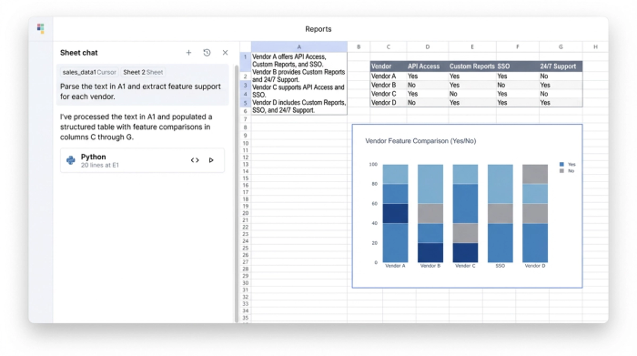Viewport: 637px width, 356px height.
Task: Click cell A1 with vendor text
Action: pyautogui.click(x=299, y=84)
